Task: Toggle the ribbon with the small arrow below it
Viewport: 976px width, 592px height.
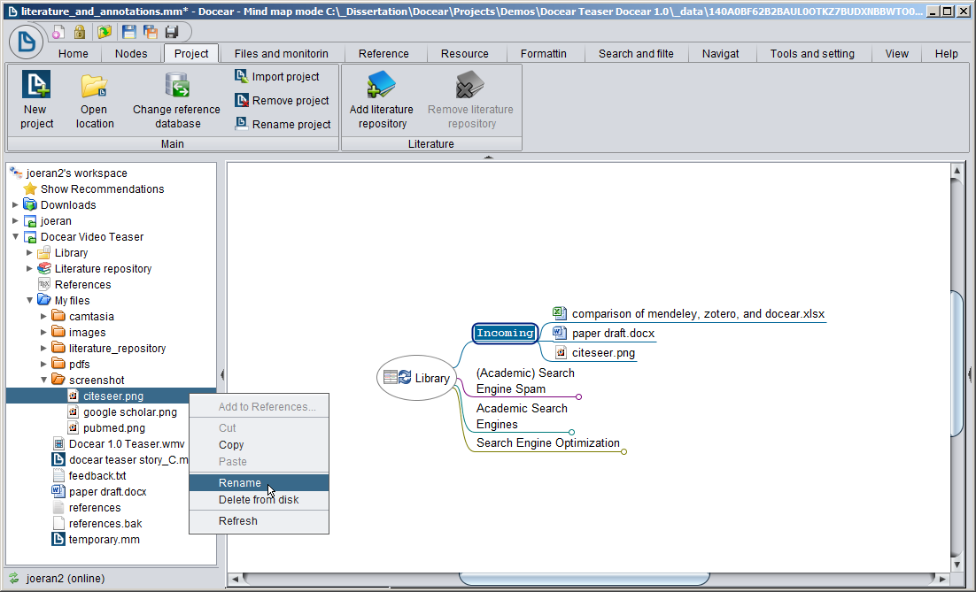Action: [x=489, y=158]
